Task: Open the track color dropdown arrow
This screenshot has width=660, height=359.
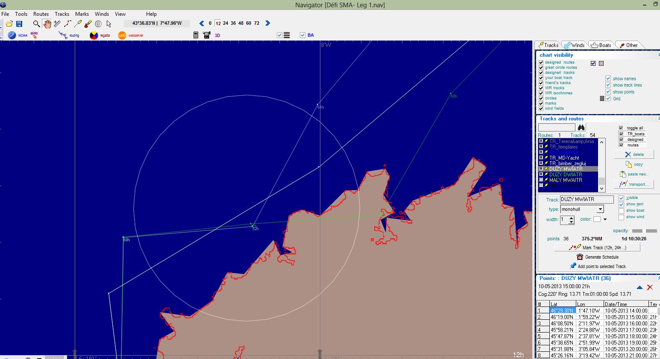Action: click(605, 219)
